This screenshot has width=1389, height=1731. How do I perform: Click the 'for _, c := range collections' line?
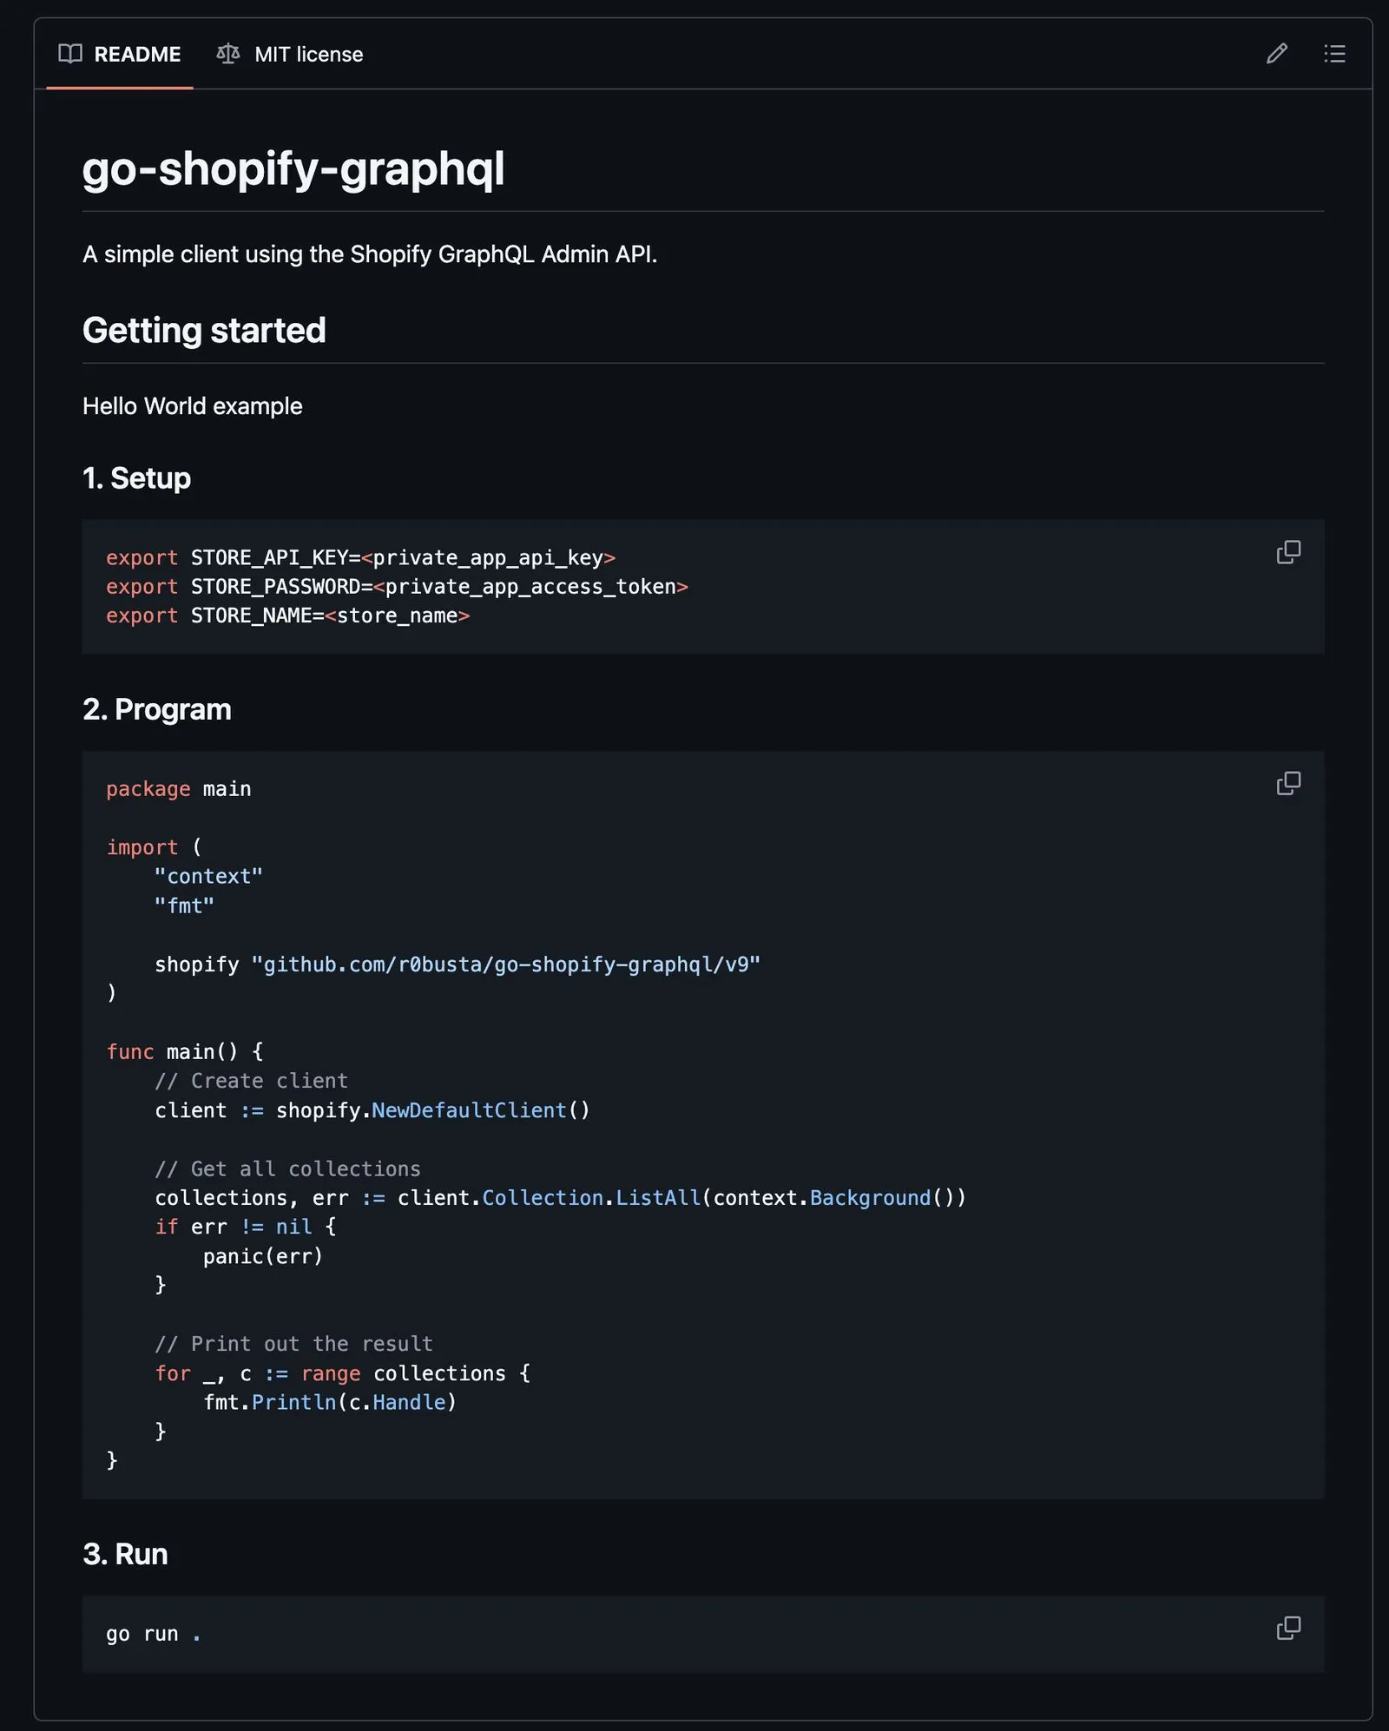point(343,1373)
